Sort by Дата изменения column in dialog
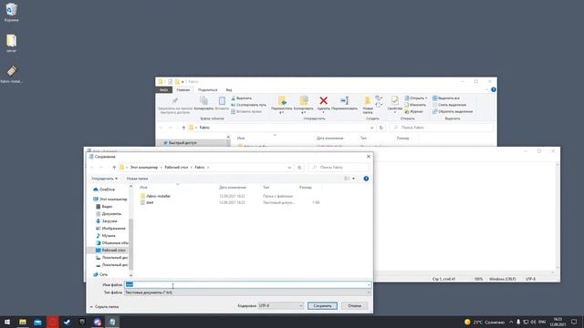The image size is (584, 328). click(x=233, y=188)
